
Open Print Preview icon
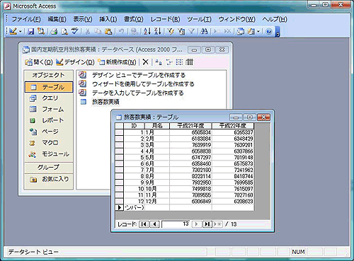point(64,31)
